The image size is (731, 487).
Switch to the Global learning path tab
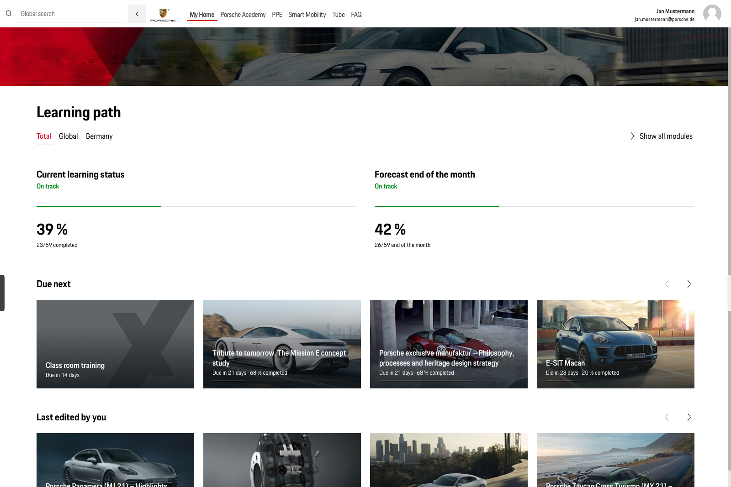click(x=68, y=136)
